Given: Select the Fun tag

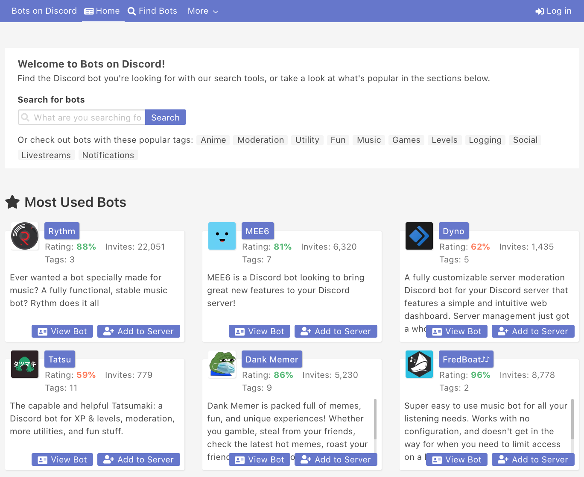Looking at the screenshot, I should (x=338, y=140).
